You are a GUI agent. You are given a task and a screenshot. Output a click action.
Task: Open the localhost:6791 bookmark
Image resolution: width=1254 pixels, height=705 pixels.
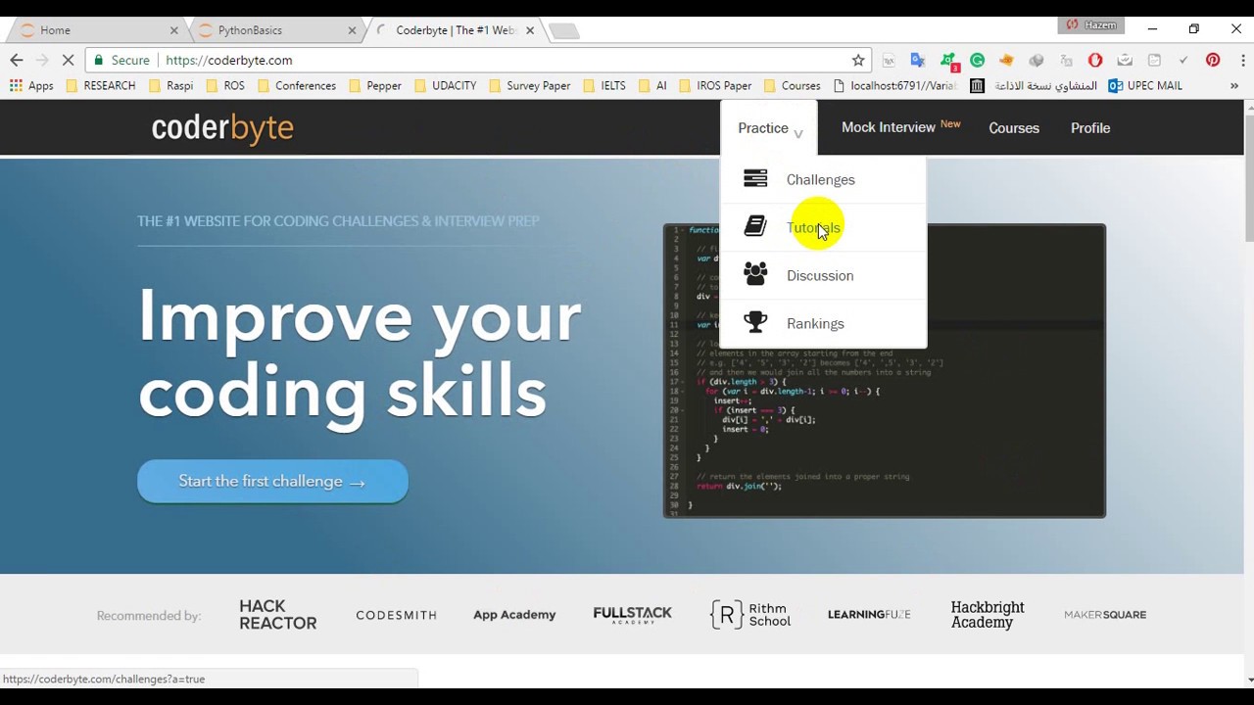894,85
